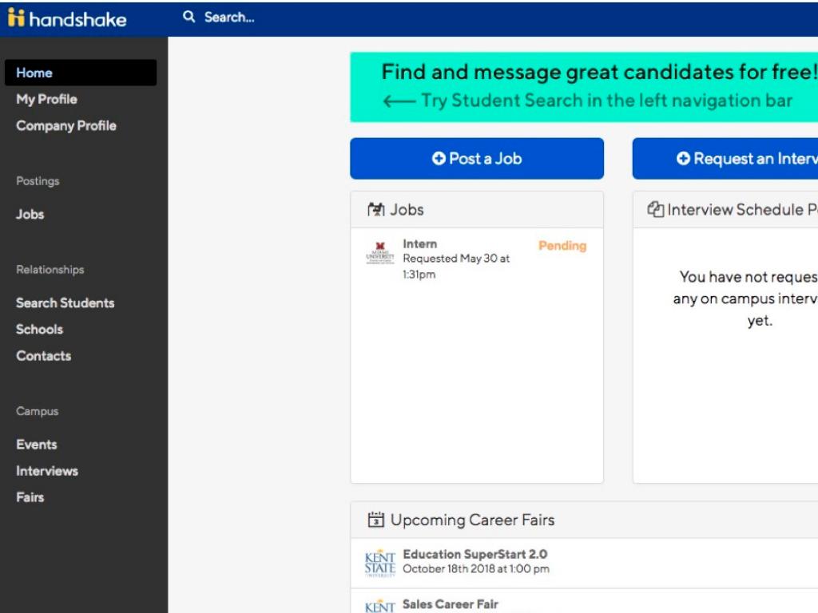Click the search magnifier icon
The height and width of the screenshot is (613, 818).
[x=189, y=17]
